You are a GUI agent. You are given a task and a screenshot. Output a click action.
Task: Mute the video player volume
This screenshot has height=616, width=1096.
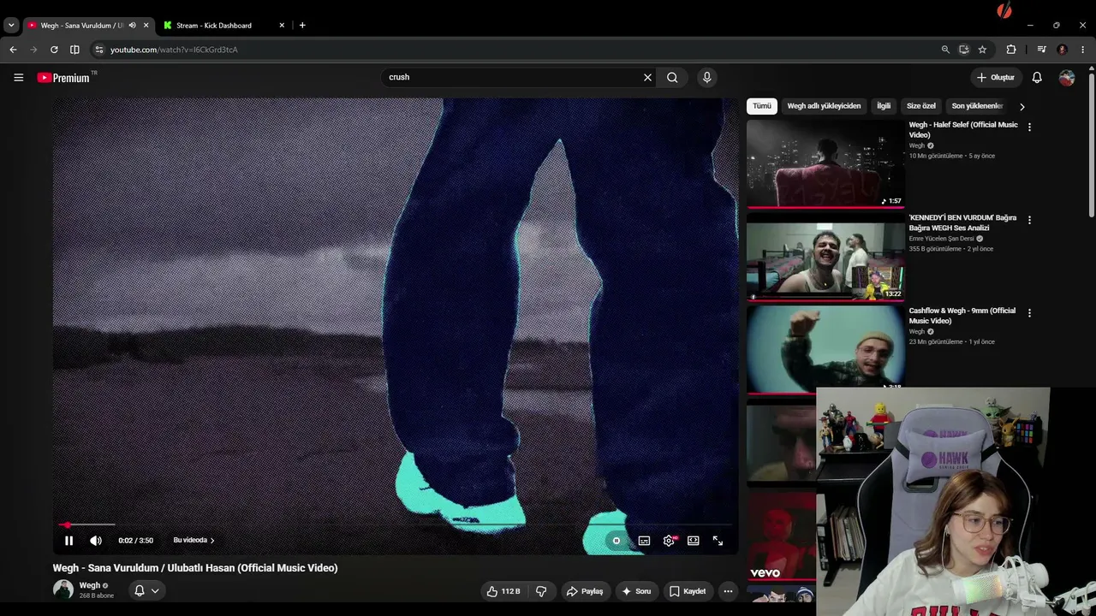pyautogui.click(x=96, y=541)
